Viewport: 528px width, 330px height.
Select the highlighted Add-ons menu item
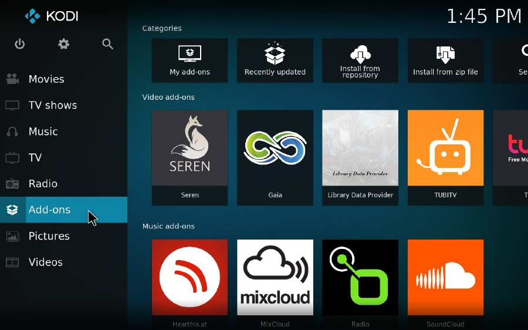(x=63, y=210)
